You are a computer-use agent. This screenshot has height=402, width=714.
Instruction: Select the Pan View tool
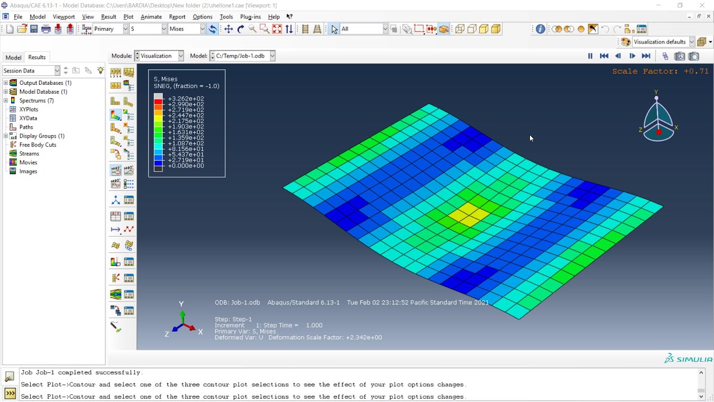[x=229, y=29]
